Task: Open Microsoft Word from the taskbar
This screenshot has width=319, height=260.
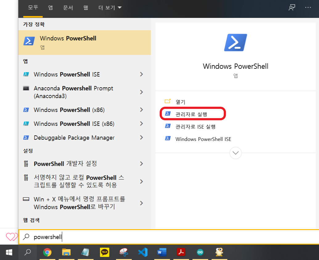Action: (162, 252)
